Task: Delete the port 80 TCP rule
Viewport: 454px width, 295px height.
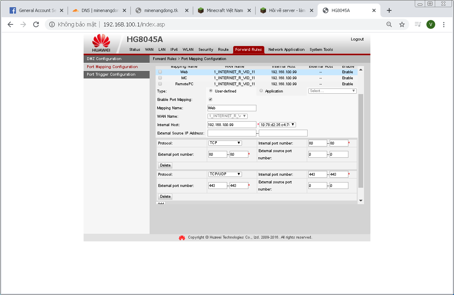Action: pos(165,165)
